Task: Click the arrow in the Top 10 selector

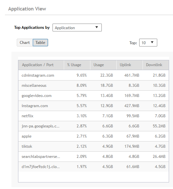Action: 152,42
